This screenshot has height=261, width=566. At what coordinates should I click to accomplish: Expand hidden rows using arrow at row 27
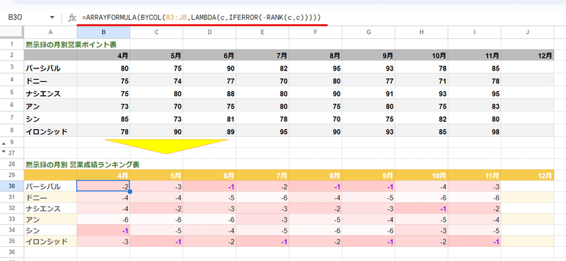coord(4,152)
